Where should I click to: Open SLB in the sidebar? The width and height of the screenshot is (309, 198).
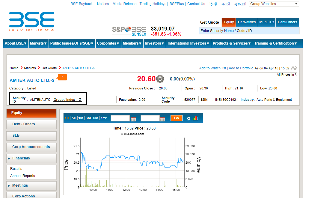point(31,136)
